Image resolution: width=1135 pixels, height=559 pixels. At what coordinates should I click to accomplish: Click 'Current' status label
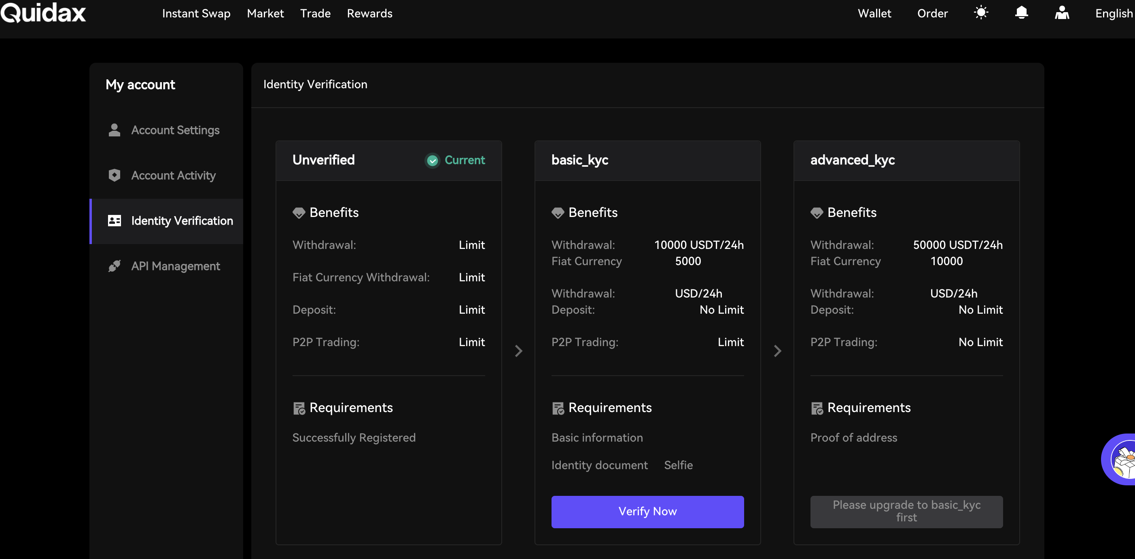point(465,160)
